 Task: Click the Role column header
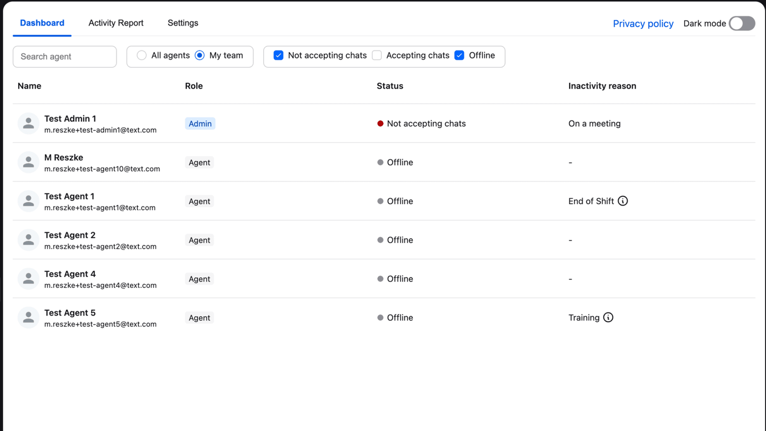(194, 86)
